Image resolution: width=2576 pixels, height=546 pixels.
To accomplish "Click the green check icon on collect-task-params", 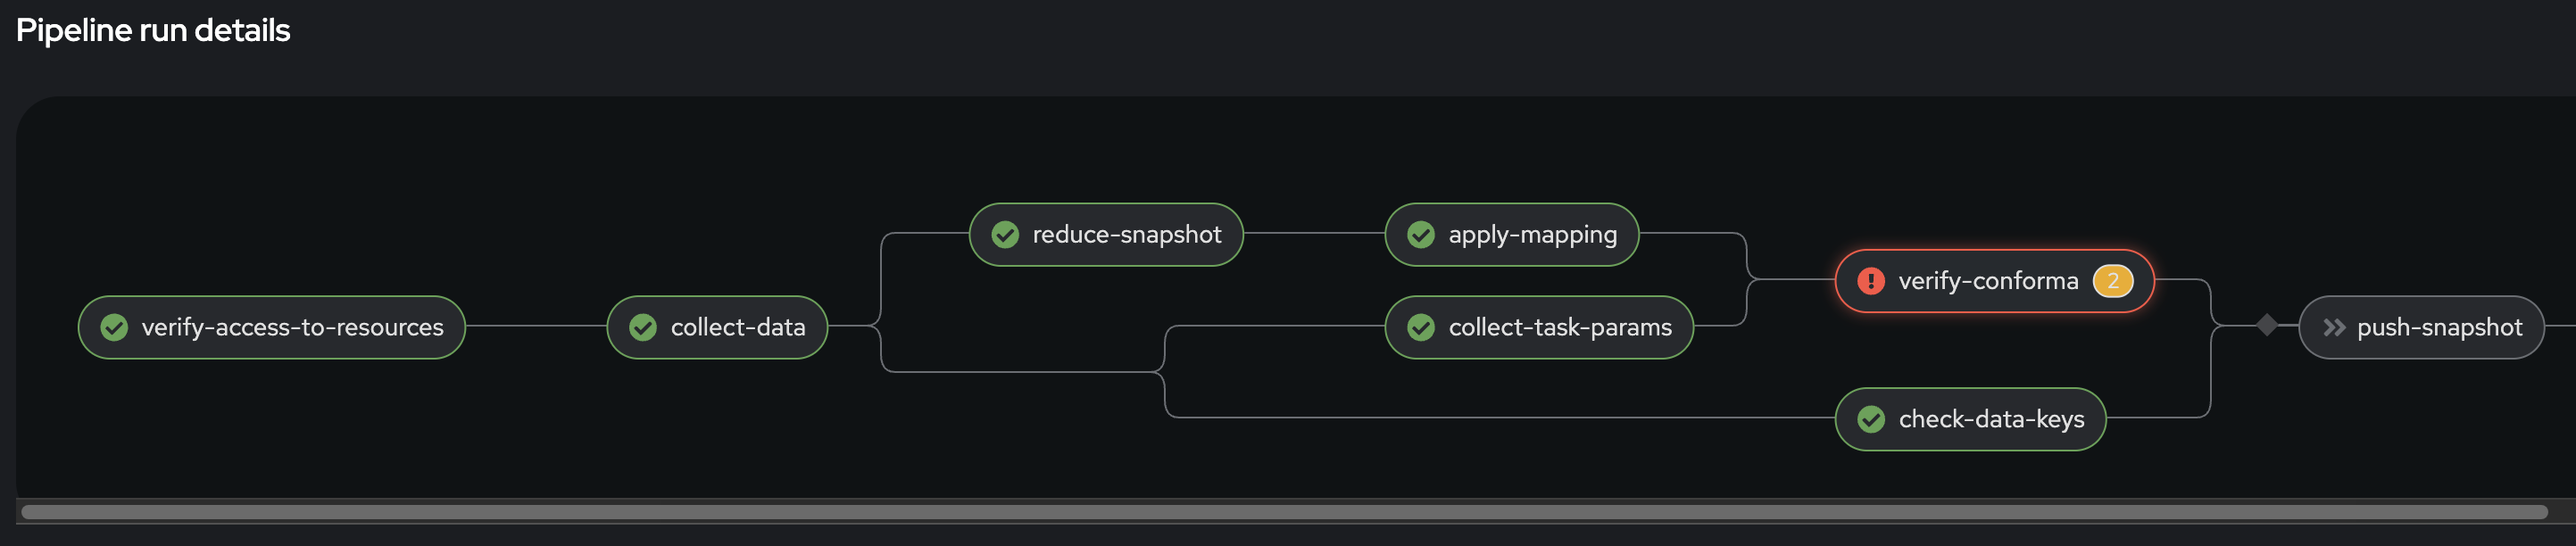I will pos(1421,327).
